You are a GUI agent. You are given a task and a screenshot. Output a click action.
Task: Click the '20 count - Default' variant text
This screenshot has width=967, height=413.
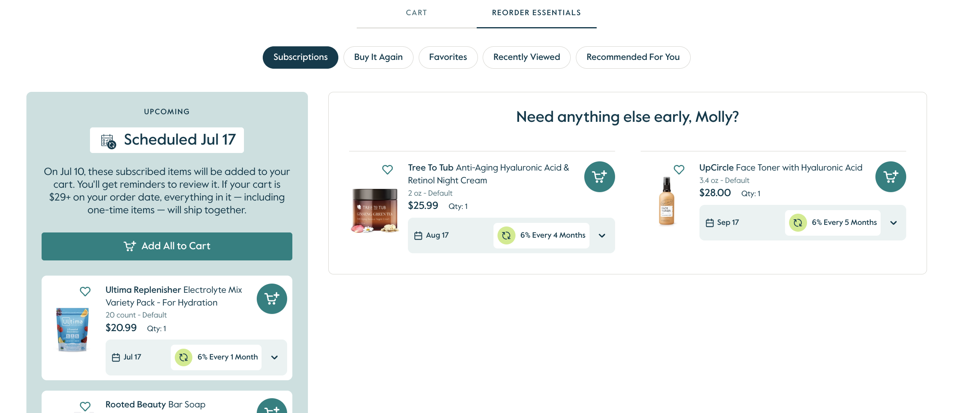pyautogui.click(x=136, y=315)
